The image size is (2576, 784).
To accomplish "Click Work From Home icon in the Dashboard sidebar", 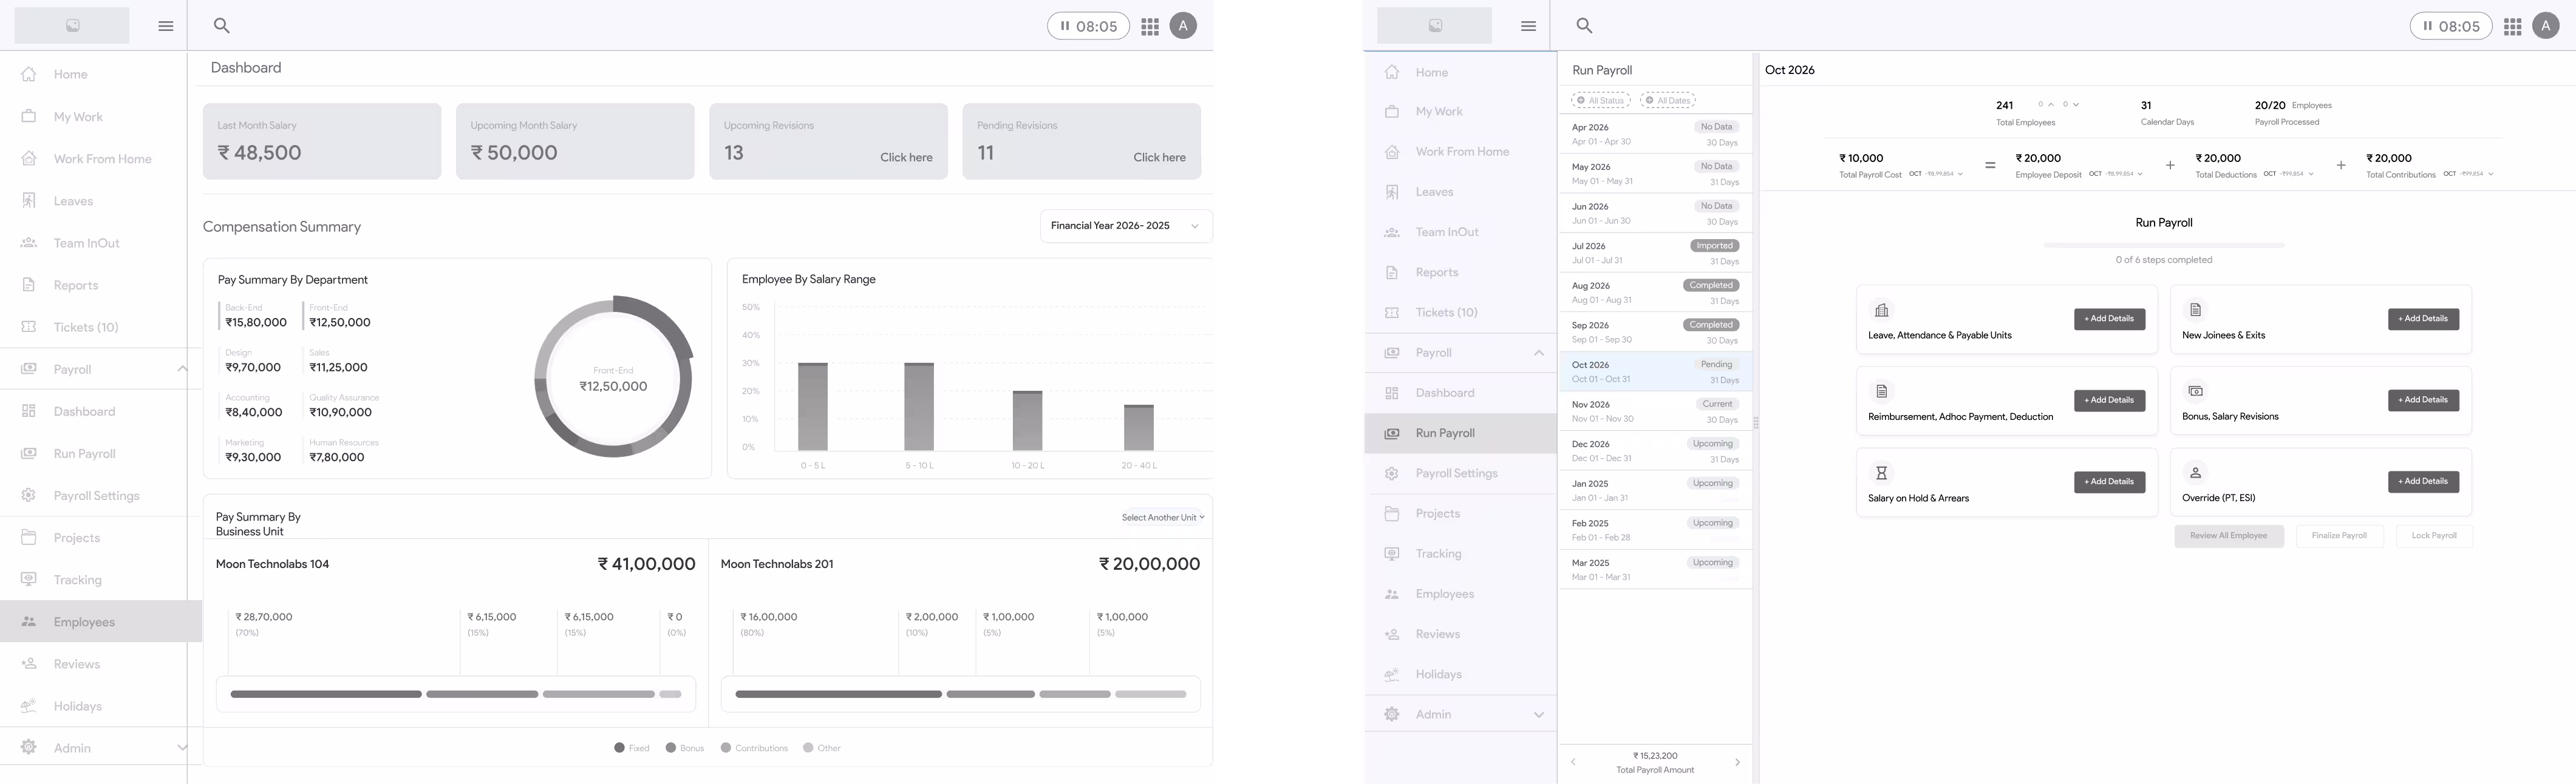I will pos(29,158).
